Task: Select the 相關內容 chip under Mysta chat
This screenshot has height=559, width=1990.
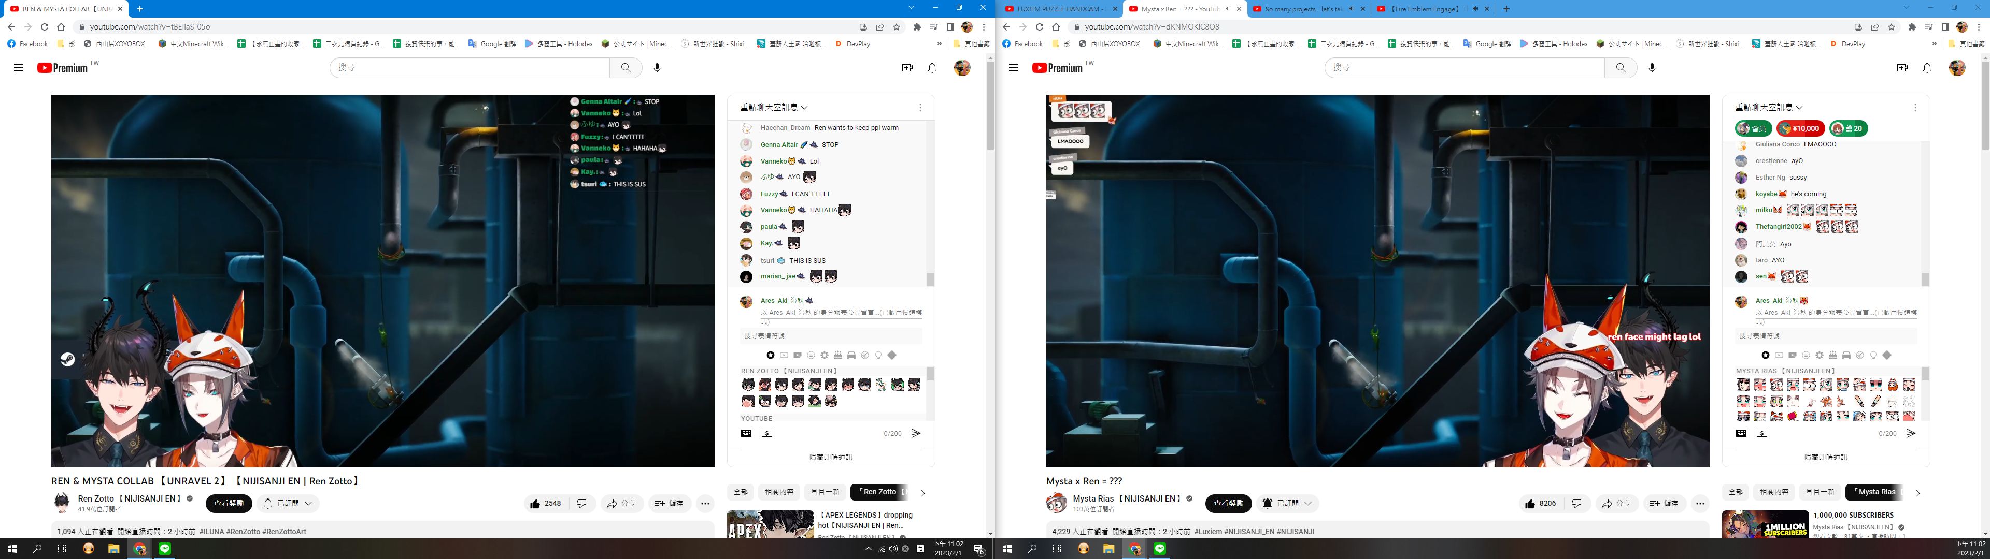Action: coord(1774,492)
